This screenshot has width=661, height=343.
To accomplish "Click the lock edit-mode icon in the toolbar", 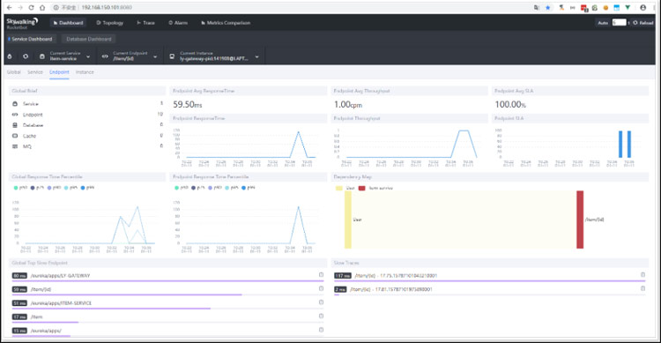I will pyautogui.click(x=10, y=56).
